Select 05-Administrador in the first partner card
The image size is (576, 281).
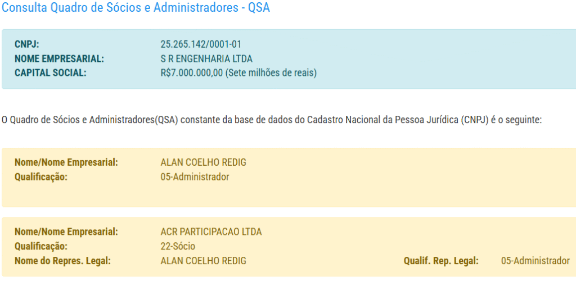coord(195,177)
